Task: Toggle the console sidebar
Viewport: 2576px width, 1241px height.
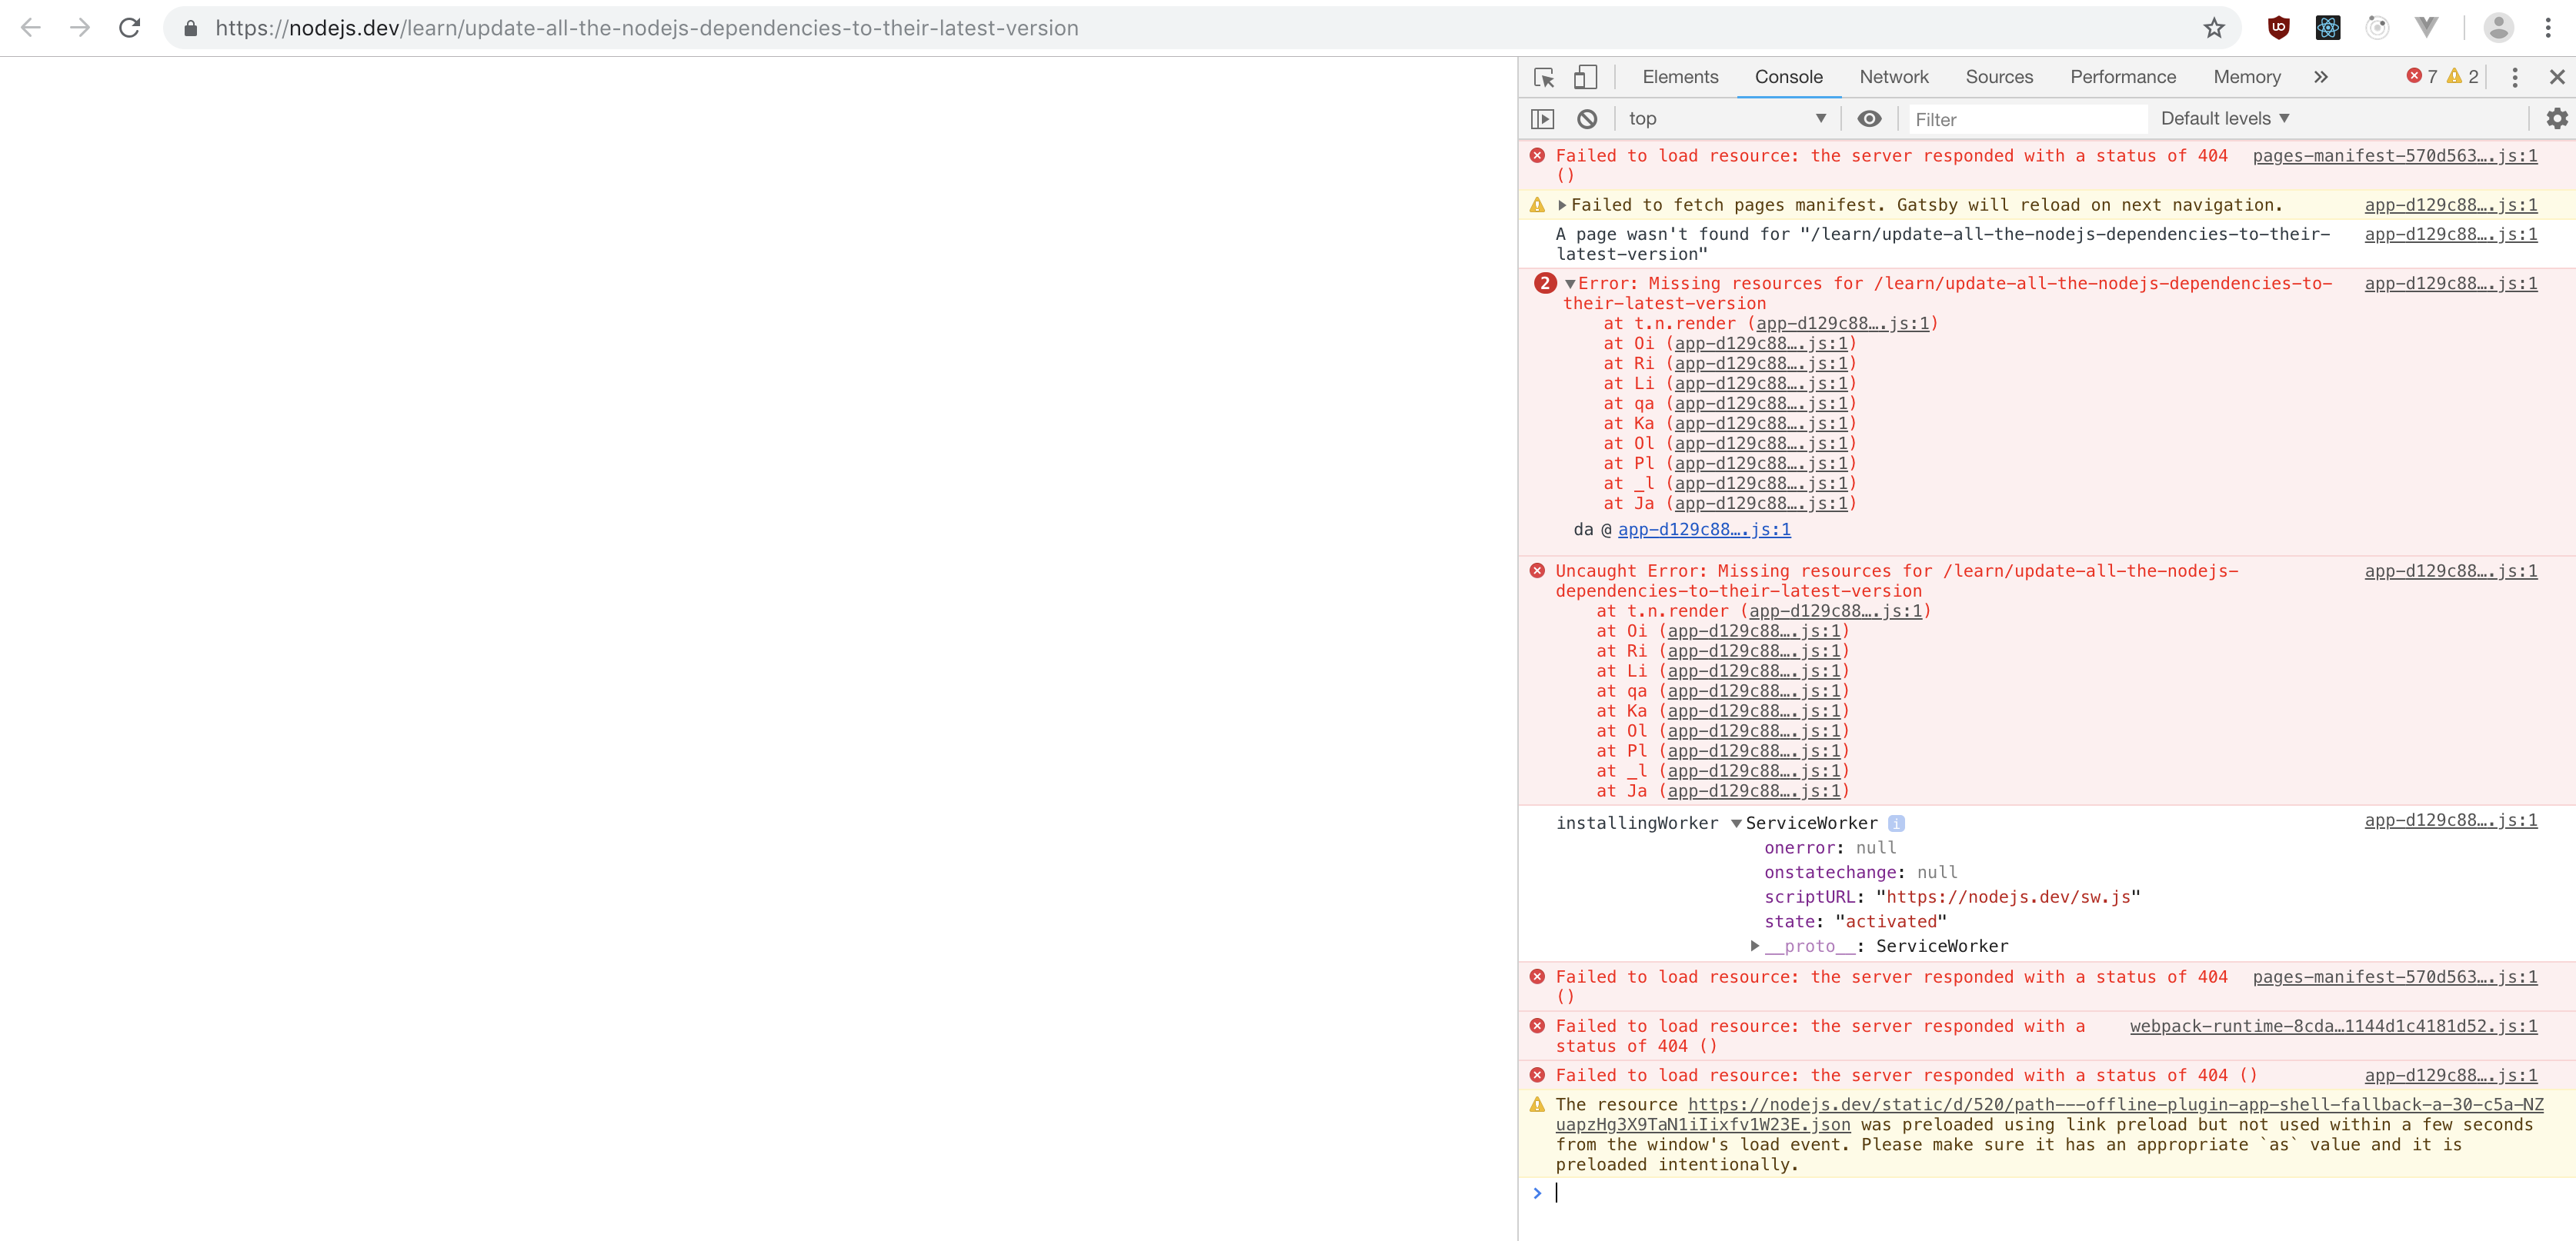Action: point(1543,119)
